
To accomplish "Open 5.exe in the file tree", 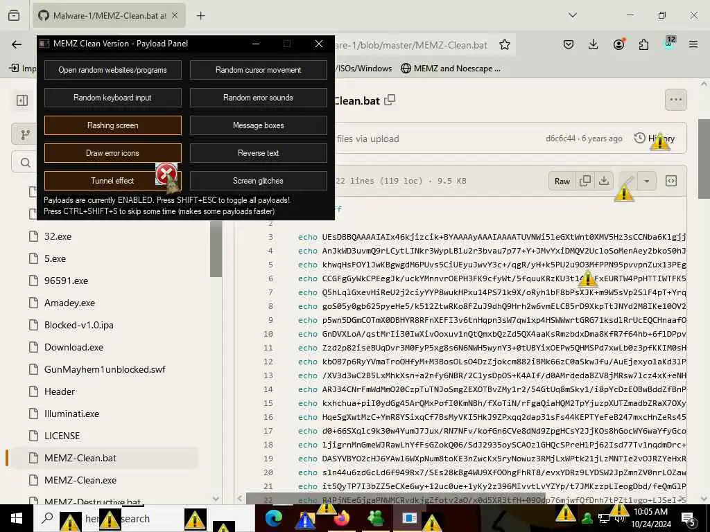I will pyautogui.click(x=55, y=258).
